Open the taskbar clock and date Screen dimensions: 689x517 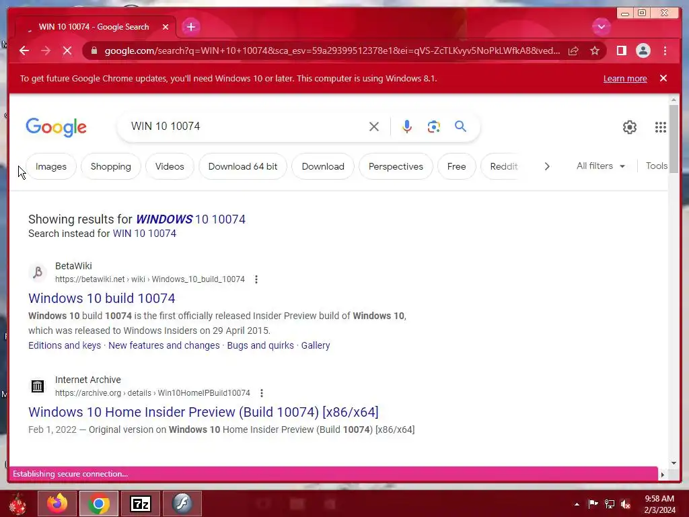659,504
